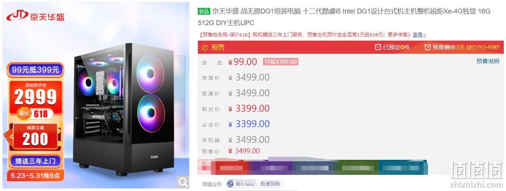Click the 京天华盛 brand logo
Image resolution: width=506 pixels, height=191 pixels.
point(35,15)
